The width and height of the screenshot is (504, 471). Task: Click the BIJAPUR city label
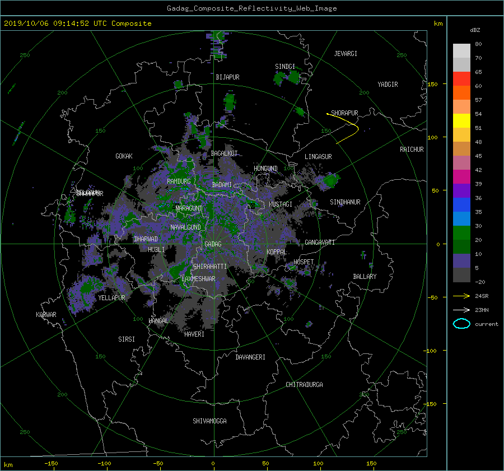227,77
